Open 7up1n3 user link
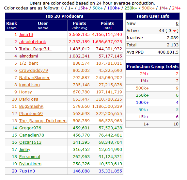 click(27, 171)
